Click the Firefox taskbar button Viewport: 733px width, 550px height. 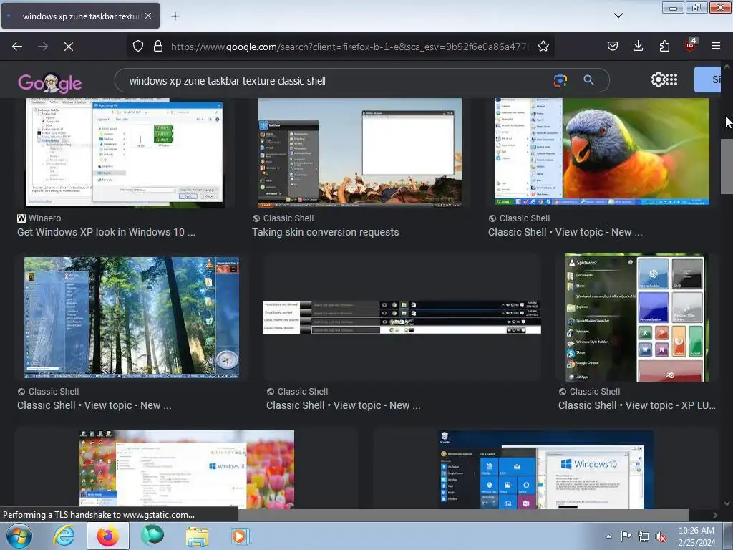click(108, 536)
